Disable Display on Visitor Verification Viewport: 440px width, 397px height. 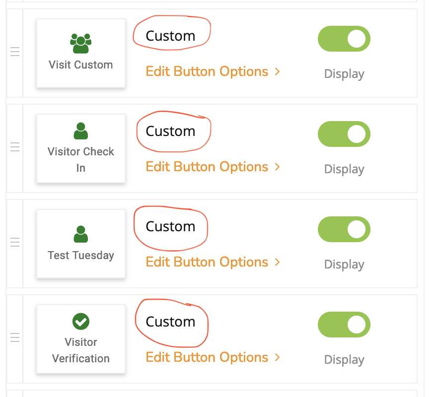344,325
